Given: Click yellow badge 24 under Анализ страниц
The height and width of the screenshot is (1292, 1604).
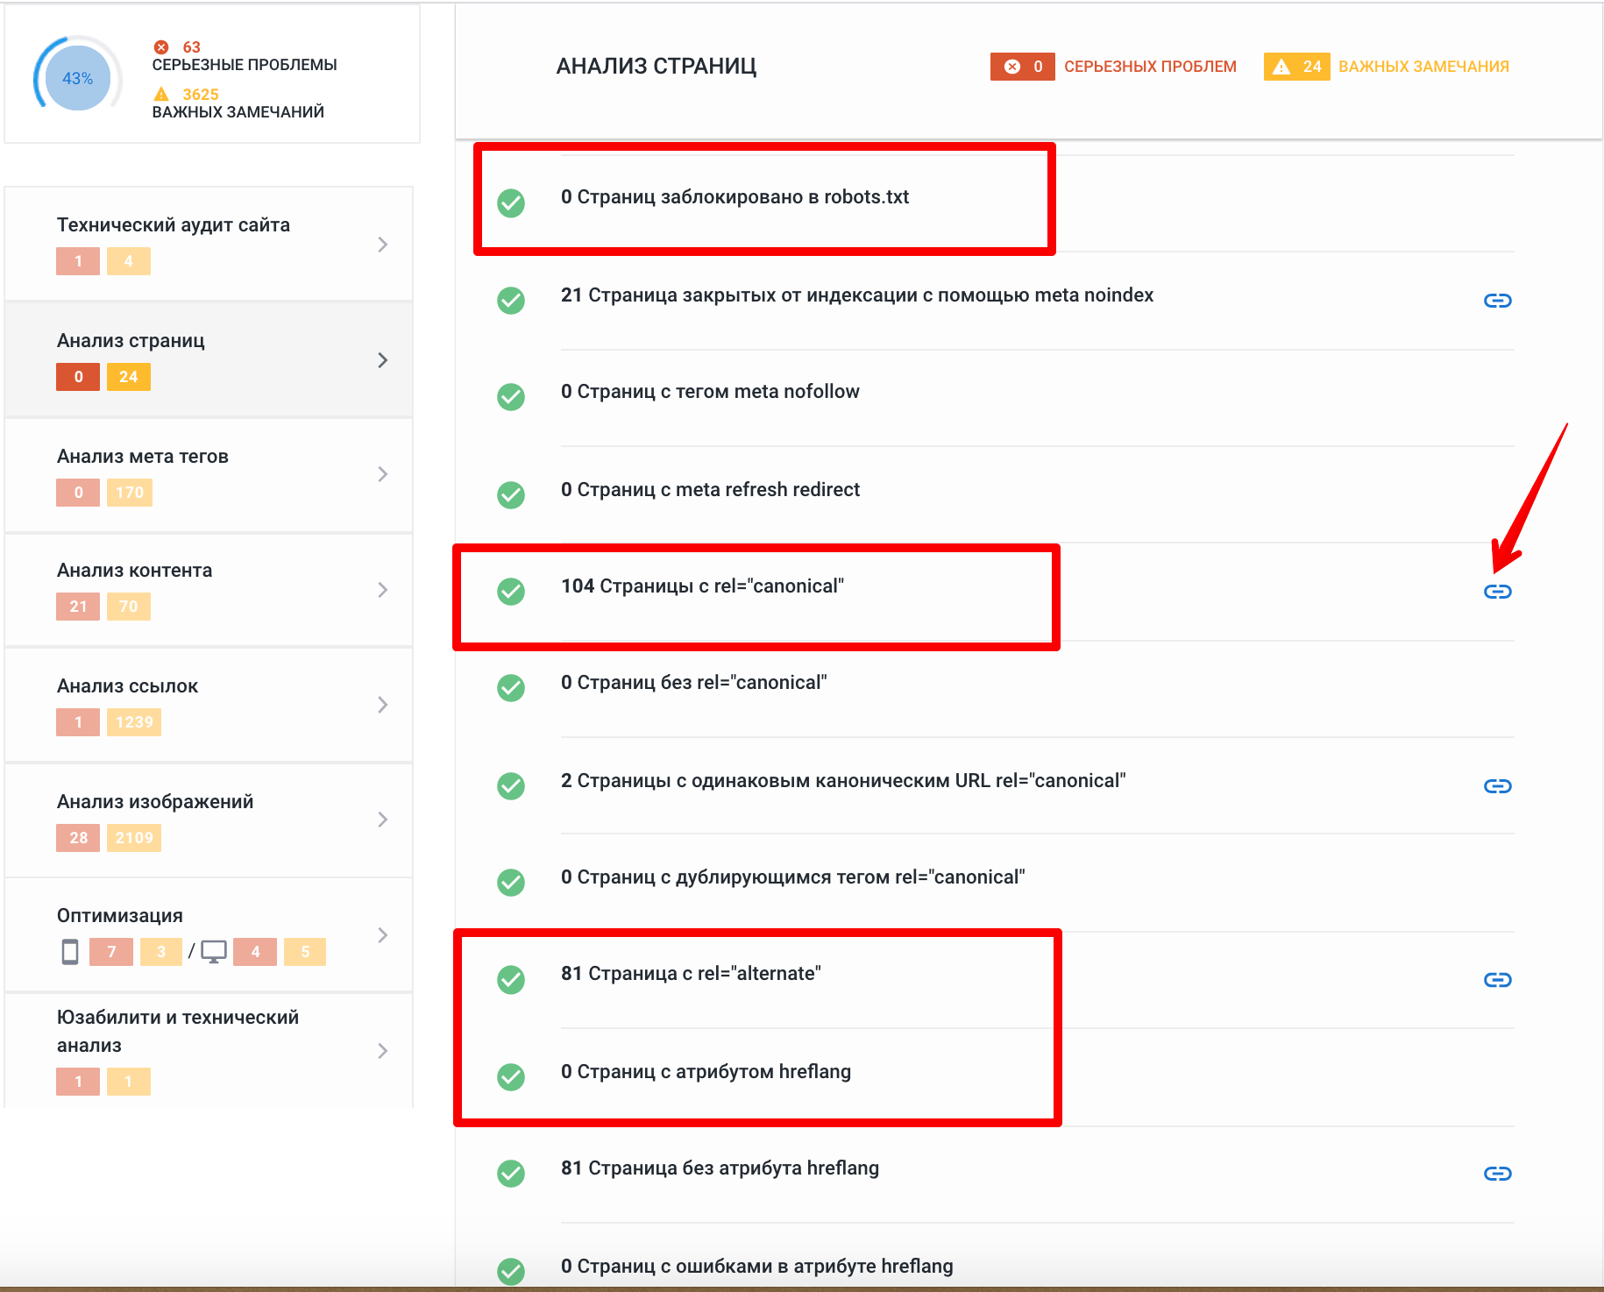Looking at the screenshot, I should pyautogui.click(x=129, y=377).
